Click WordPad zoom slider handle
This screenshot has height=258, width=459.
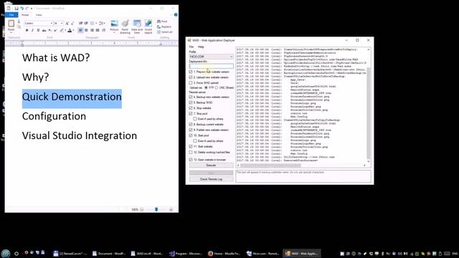point(156,209)
